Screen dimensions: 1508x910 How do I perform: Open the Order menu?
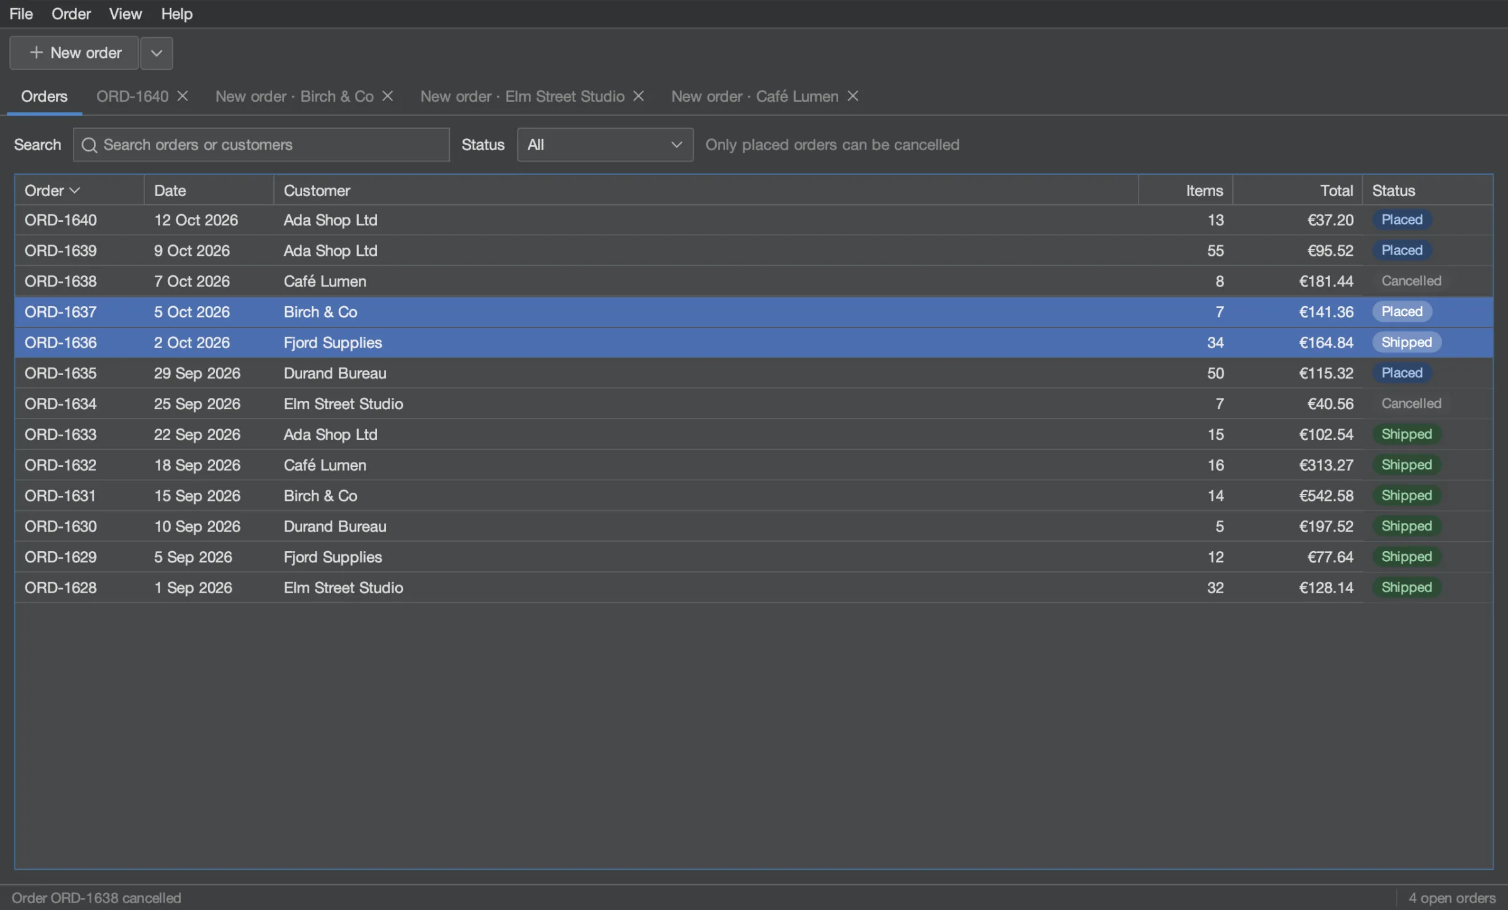(x=71, y=14)
